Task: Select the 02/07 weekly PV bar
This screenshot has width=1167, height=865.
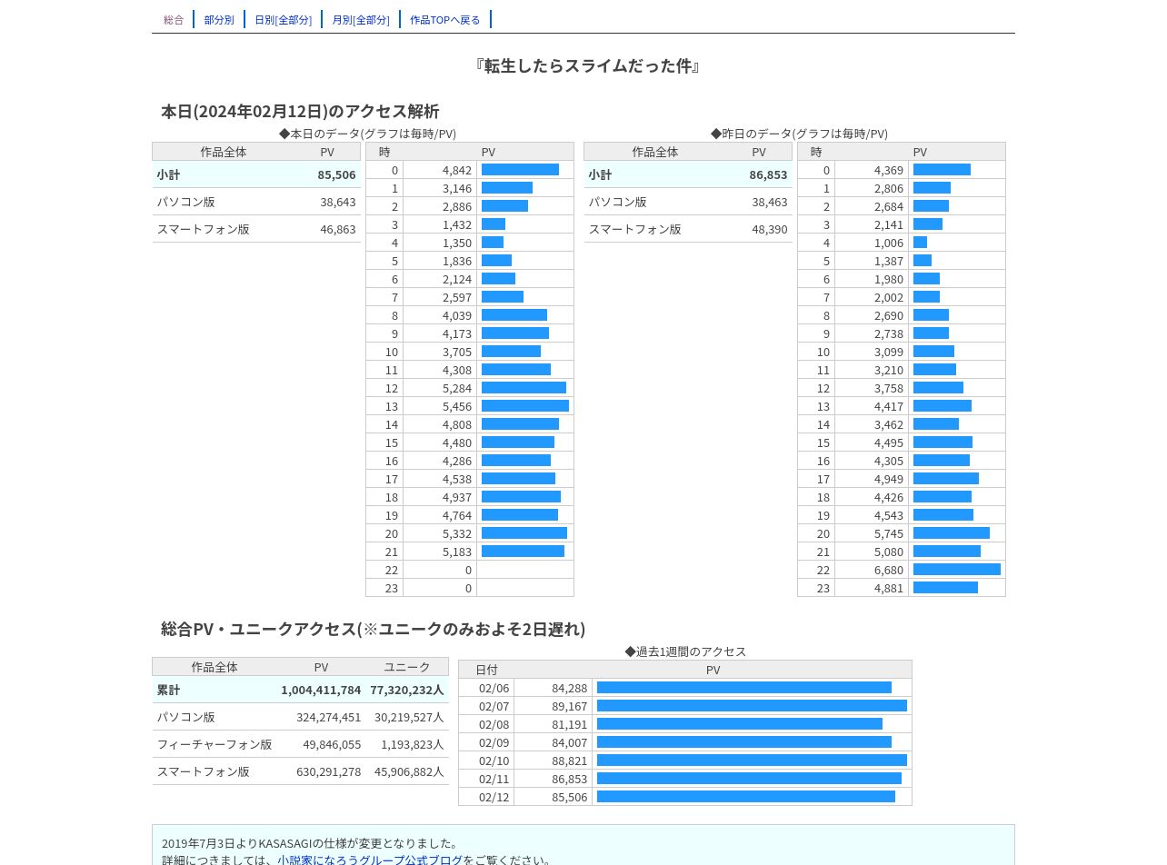Action: click(x=752, y=706)
